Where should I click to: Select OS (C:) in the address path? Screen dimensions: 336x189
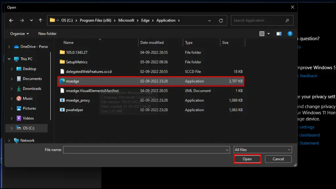click(67, 20)
